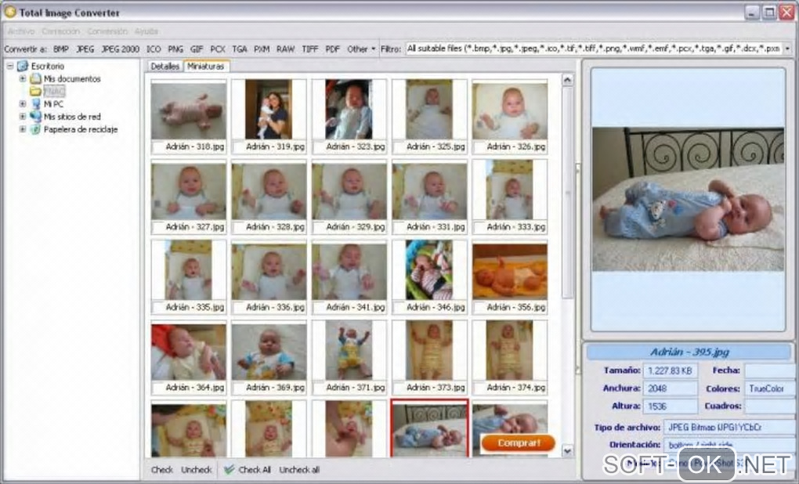Click the Total Image Converter title bar icon
This screenshot has height=484, width=799.
(9, 12)
